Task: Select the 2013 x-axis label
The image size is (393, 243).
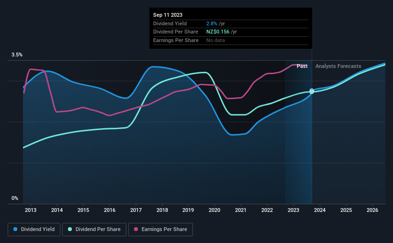Action: [x=31, y=210]
